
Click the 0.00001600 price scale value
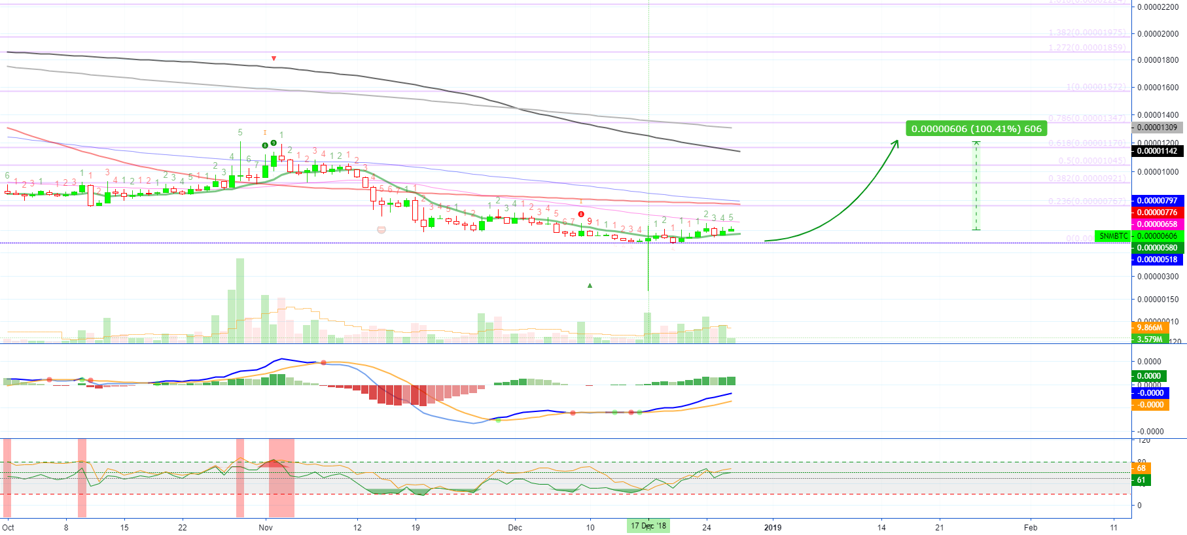[x=1158, y=88]
